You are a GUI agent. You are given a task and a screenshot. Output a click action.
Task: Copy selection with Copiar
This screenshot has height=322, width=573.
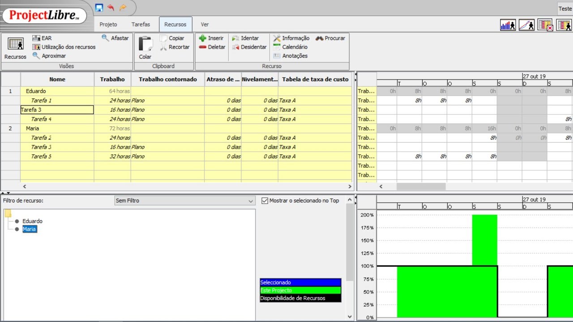point(172,38)
